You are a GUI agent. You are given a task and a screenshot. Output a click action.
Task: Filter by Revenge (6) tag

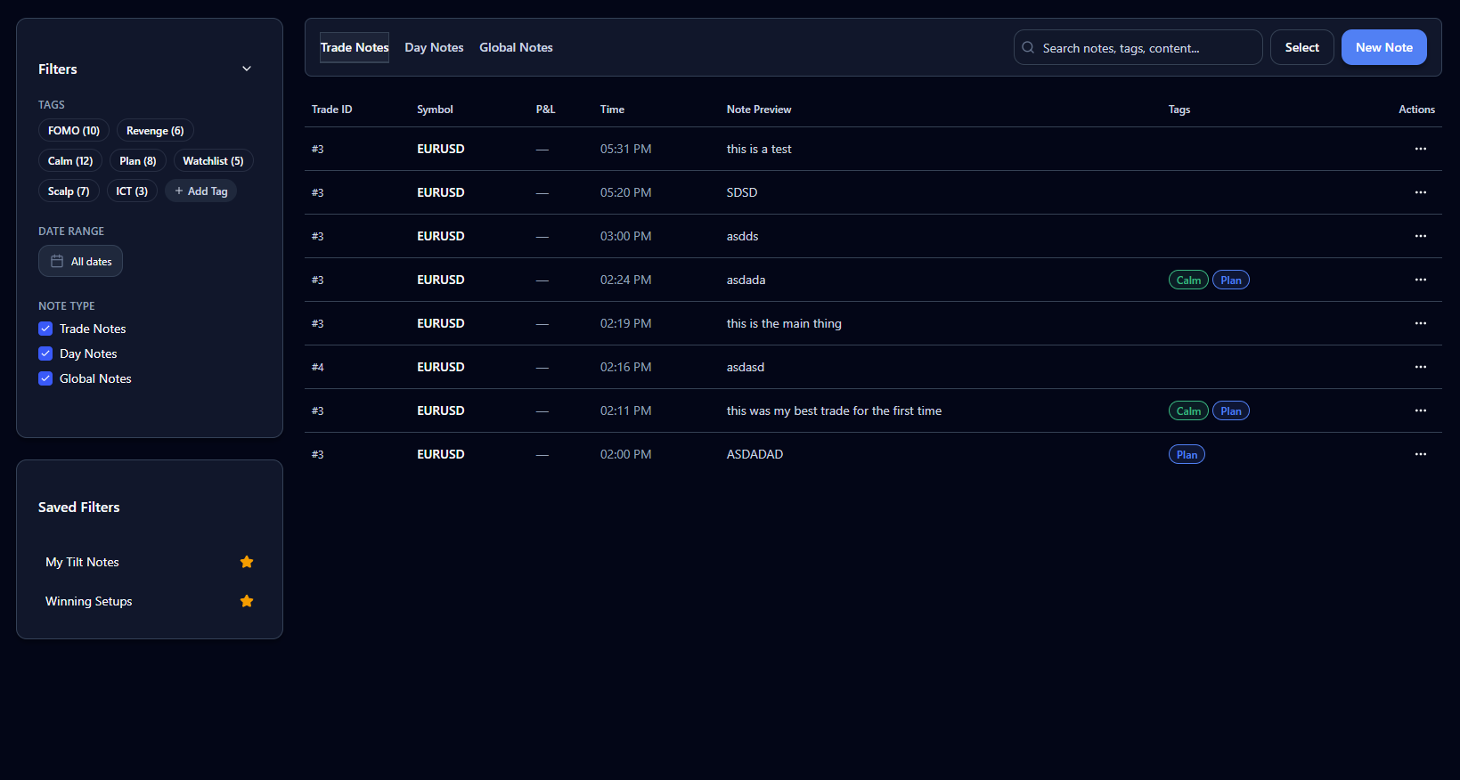pyautogui.click(x=155, y=131)
